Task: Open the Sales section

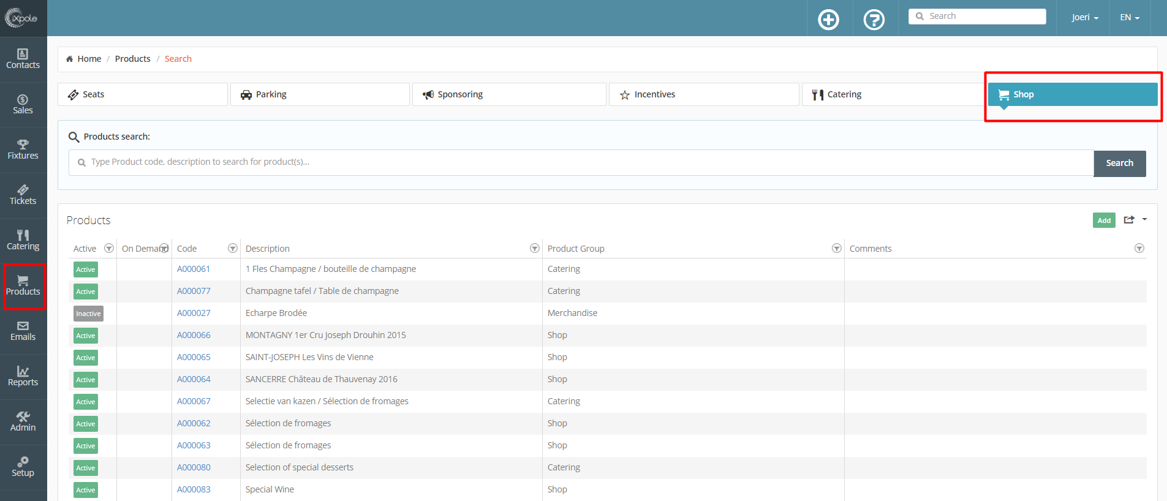Action: click(x=23, y=105)
